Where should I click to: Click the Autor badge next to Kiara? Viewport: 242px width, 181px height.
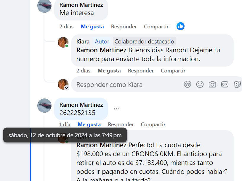[102, 41]
